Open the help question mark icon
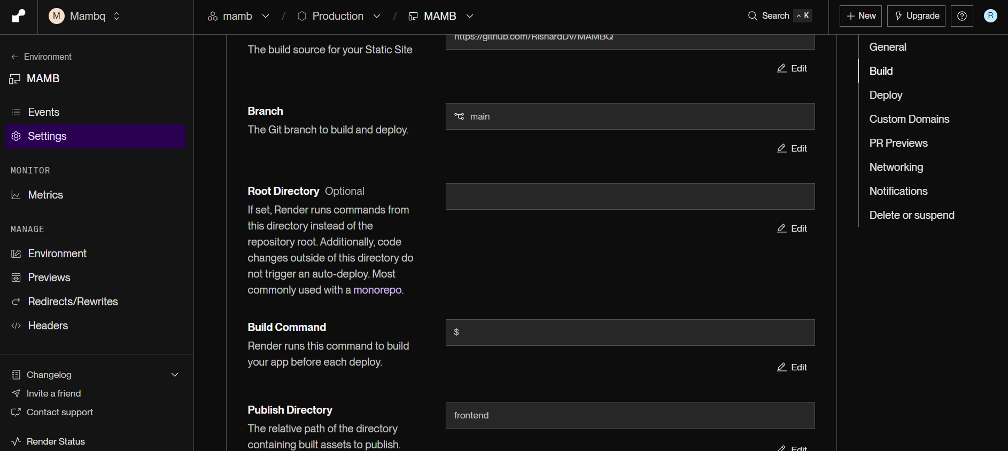This screenshot has height=451, width=1008. 962,16
